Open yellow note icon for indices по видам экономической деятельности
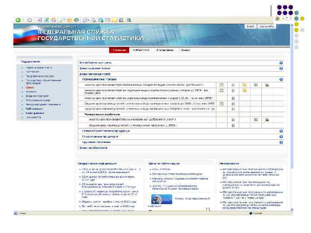 click(244, 85)
